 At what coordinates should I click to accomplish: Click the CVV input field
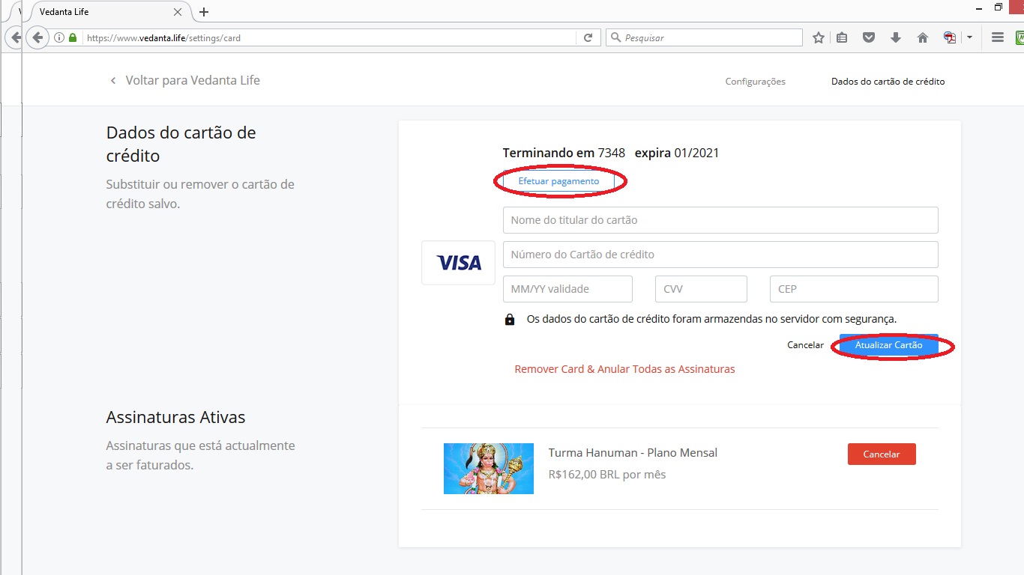701,289
